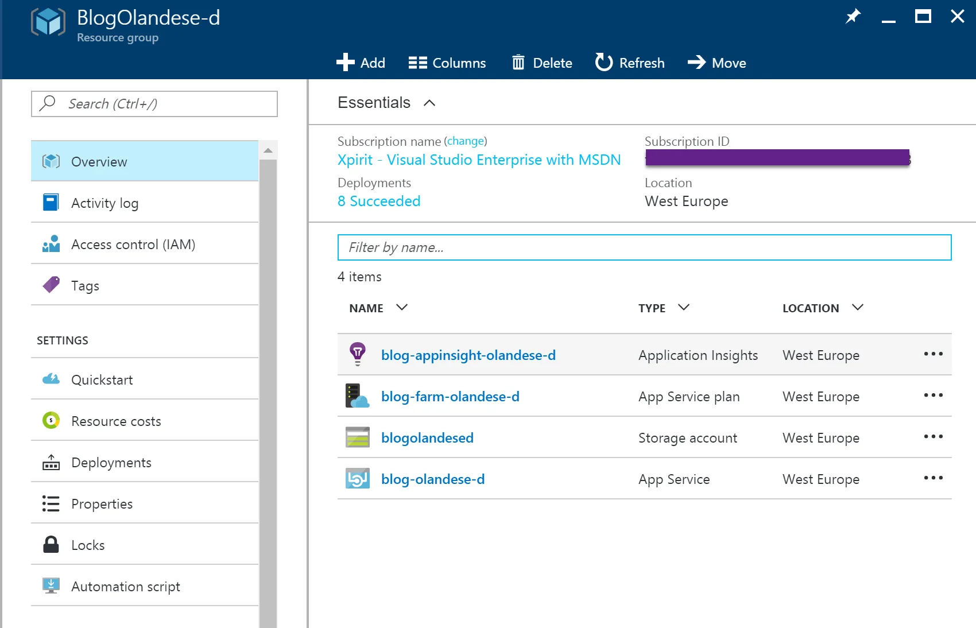The image size is (976, 628).
Task: Click the Deployments upload icon
Action: [51, 462]
